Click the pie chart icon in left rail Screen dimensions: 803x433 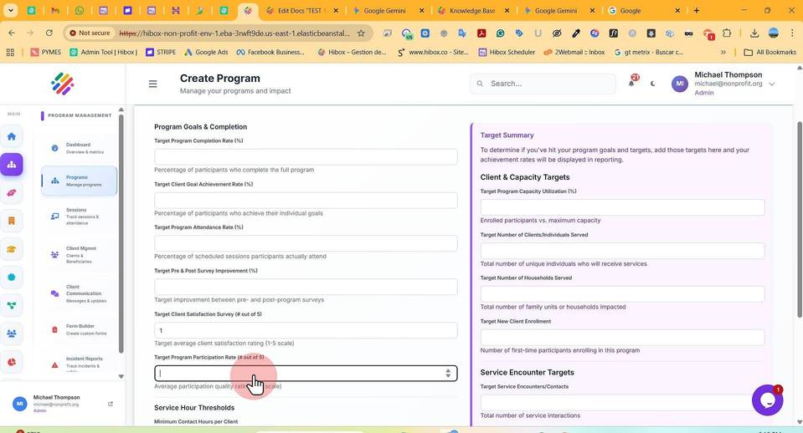tap(11, 362)
